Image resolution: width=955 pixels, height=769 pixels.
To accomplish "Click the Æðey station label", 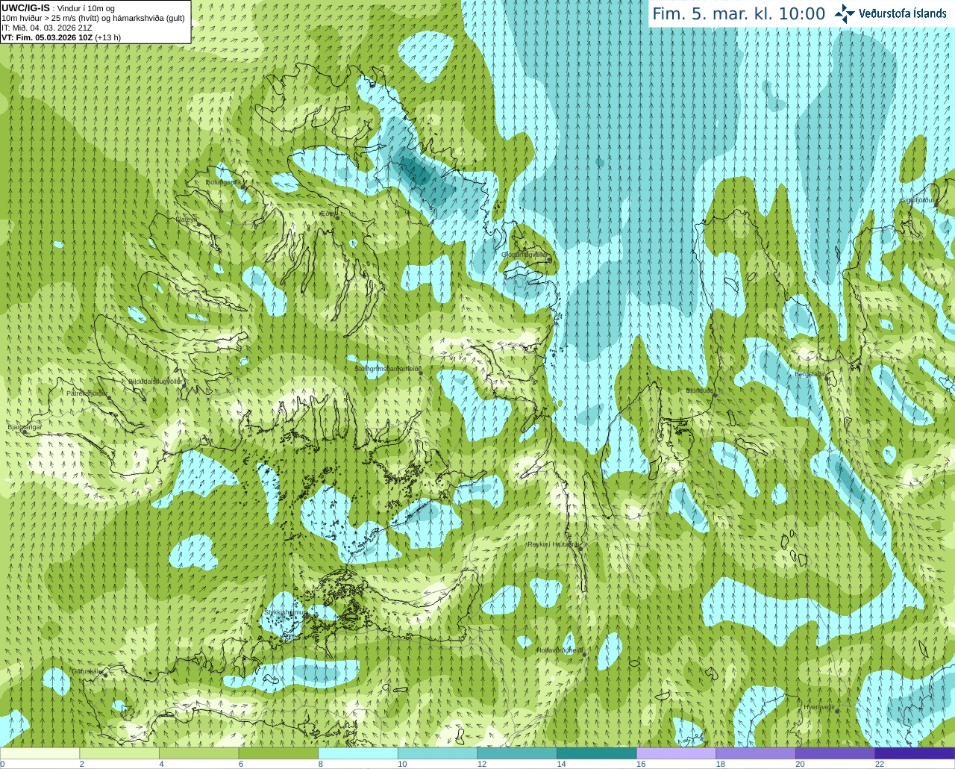I will point(327,214).
